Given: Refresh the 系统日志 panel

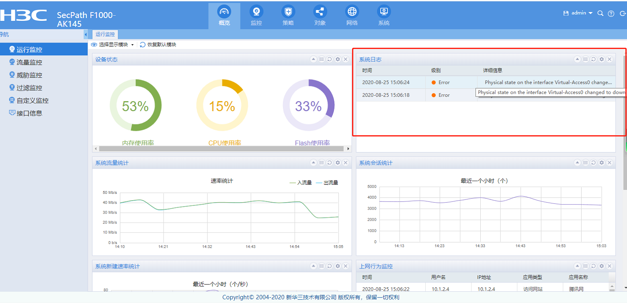Looking at the screenshot, I should point(594,59).
